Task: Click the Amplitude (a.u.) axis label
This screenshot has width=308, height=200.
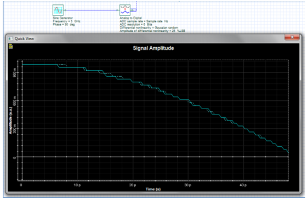Action: tap(10, 121)
